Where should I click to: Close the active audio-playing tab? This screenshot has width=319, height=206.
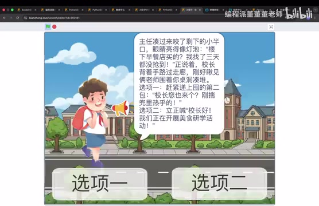[200, 10]
